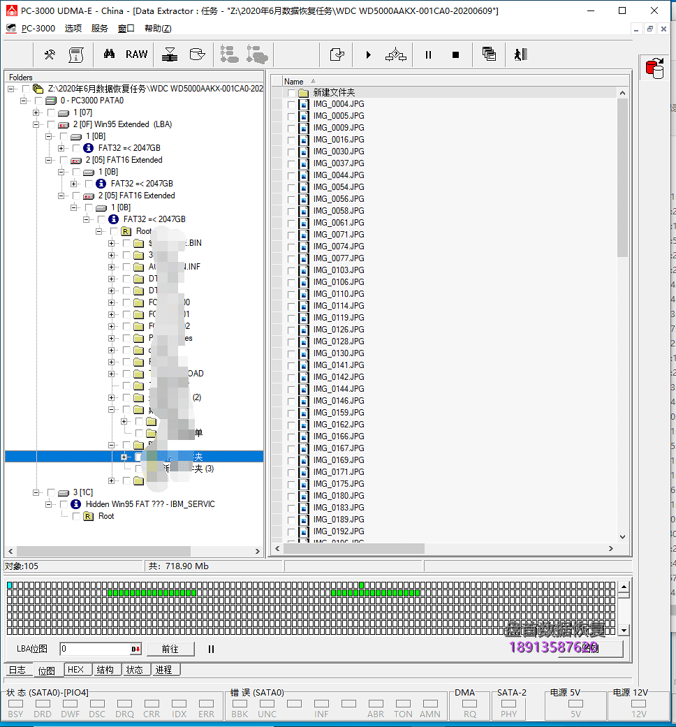
Task: Open the 选项 menu
Action: click(x=73, y=28)
